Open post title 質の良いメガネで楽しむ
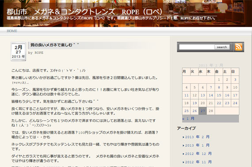252x167 pixels. tap(54, 45)
